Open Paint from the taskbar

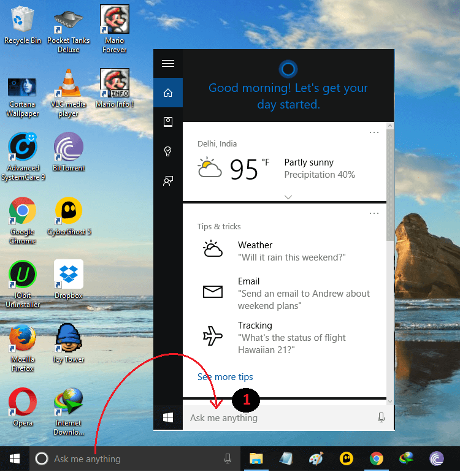316,459
